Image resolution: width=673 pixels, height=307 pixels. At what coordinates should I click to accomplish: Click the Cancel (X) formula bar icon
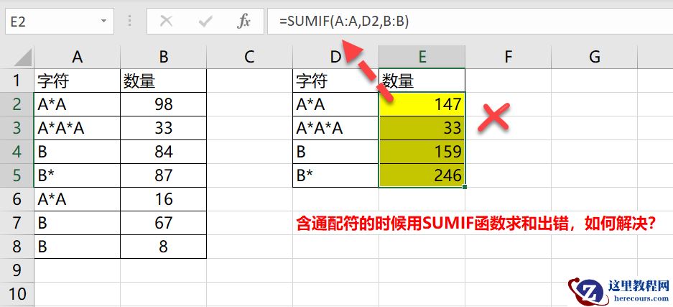pyautogui.click(x=166, y=21)
